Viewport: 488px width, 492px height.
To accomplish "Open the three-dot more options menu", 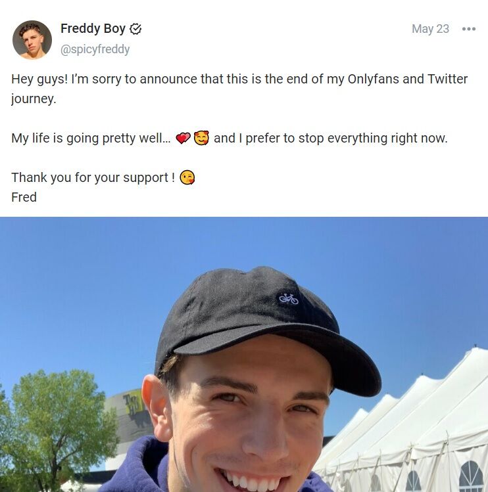I will pos(468,29).
